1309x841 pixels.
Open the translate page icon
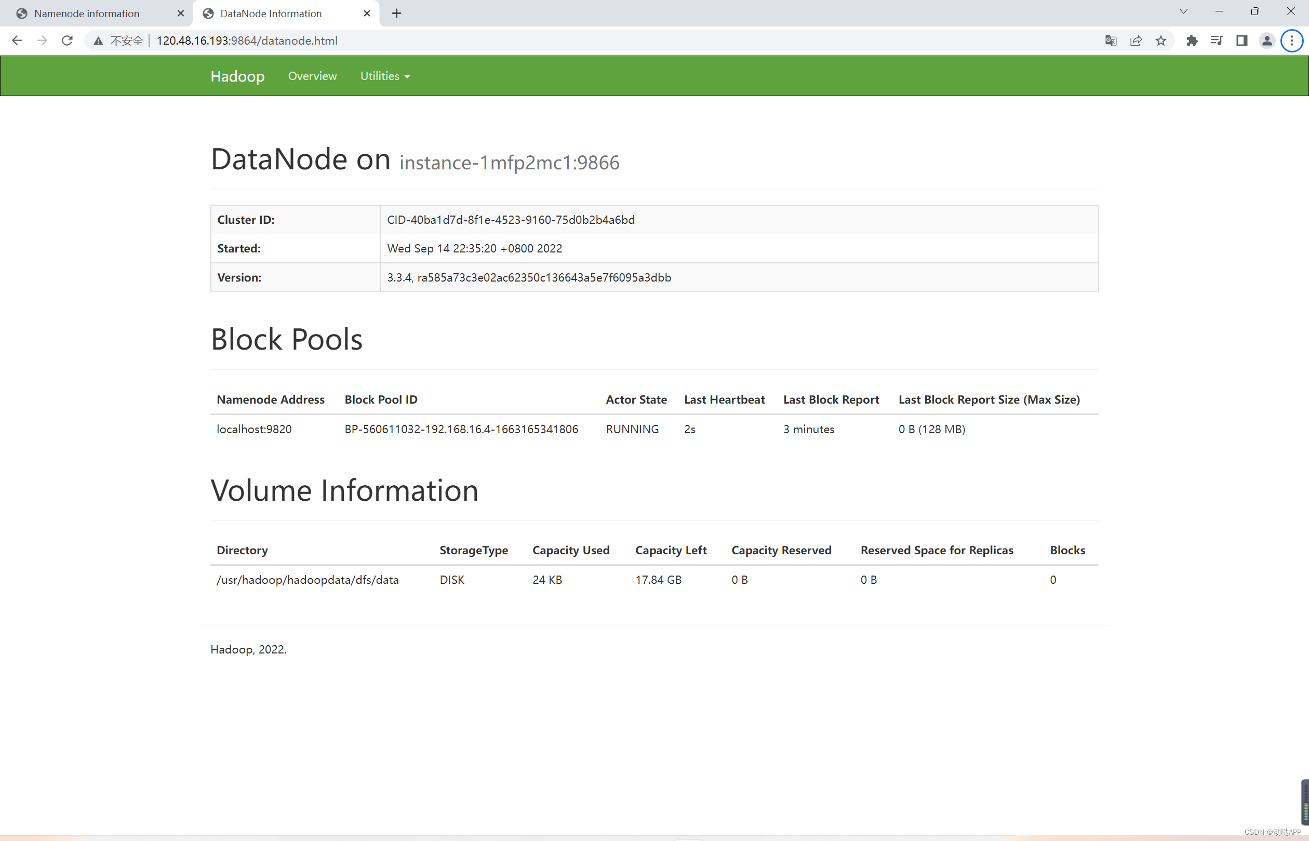click(1110, 41)
